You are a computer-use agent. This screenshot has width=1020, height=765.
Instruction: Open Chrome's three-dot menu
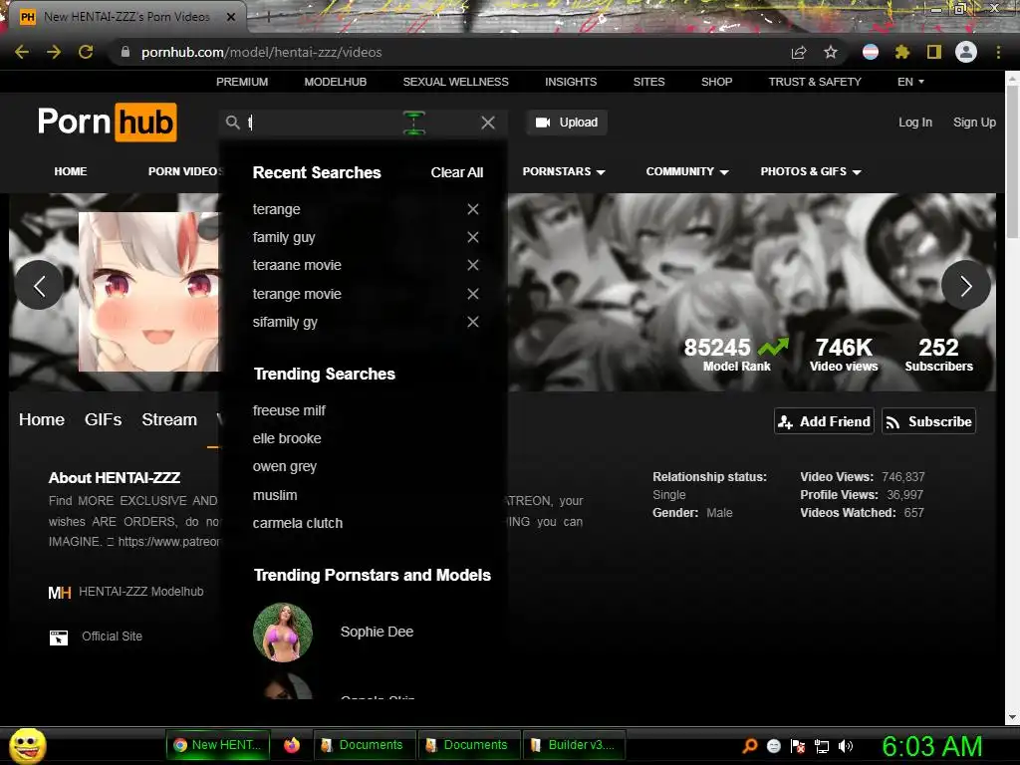[x=998, y=52]
